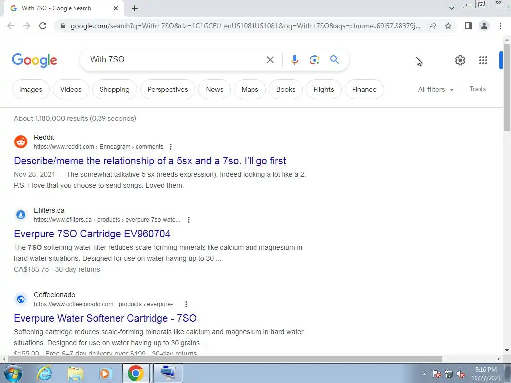Open search Tools options

(x=477, y=89)
